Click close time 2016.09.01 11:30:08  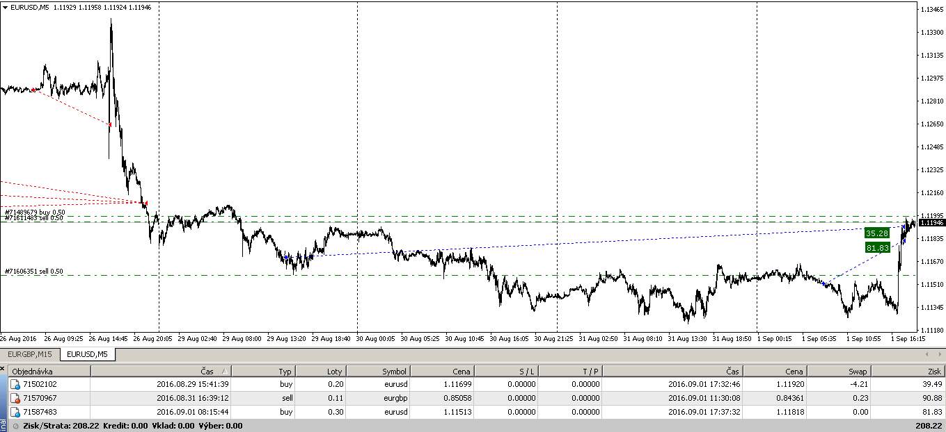click(x=704, y=398)
